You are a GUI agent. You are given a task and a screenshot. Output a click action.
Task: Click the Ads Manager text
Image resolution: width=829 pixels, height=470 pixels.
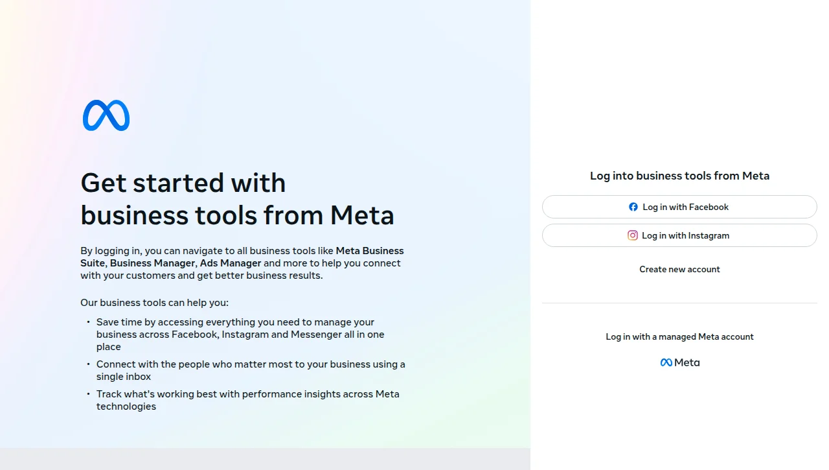coord(231,263)
